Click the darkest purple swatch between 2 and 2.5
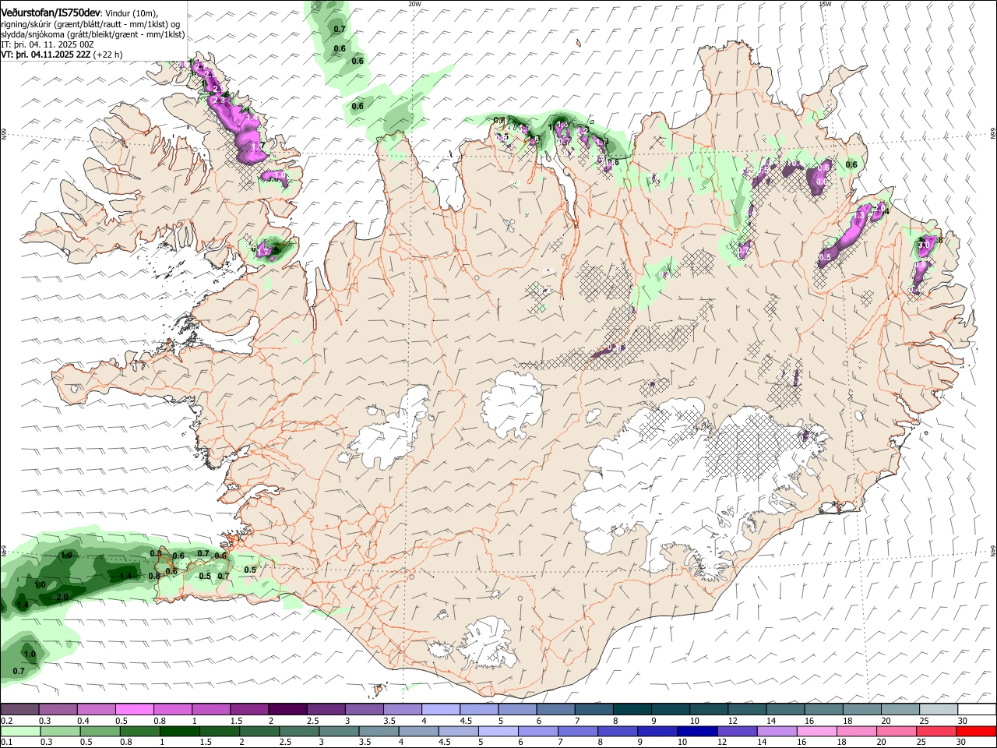Viewport: 997px width, 748px height. pyautogui.click(x=287, y=709)
